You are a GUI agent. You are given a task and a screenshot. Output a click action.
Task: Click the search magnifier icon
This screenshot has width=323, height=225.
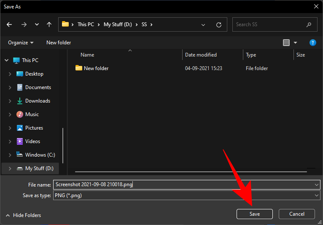point(309,24)
